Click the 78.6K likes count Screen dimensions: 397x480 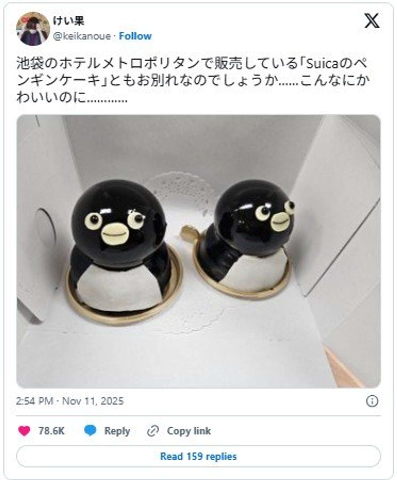tap(51, 431)
